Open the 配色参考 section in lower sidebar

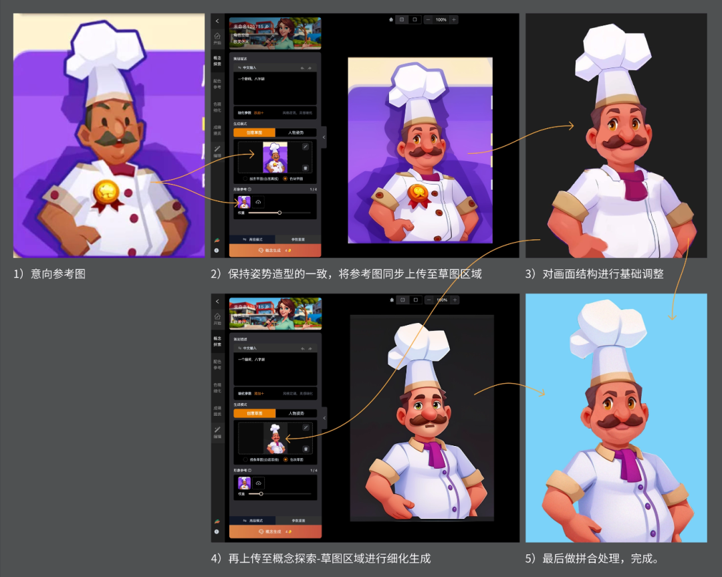tap(217, 363)
